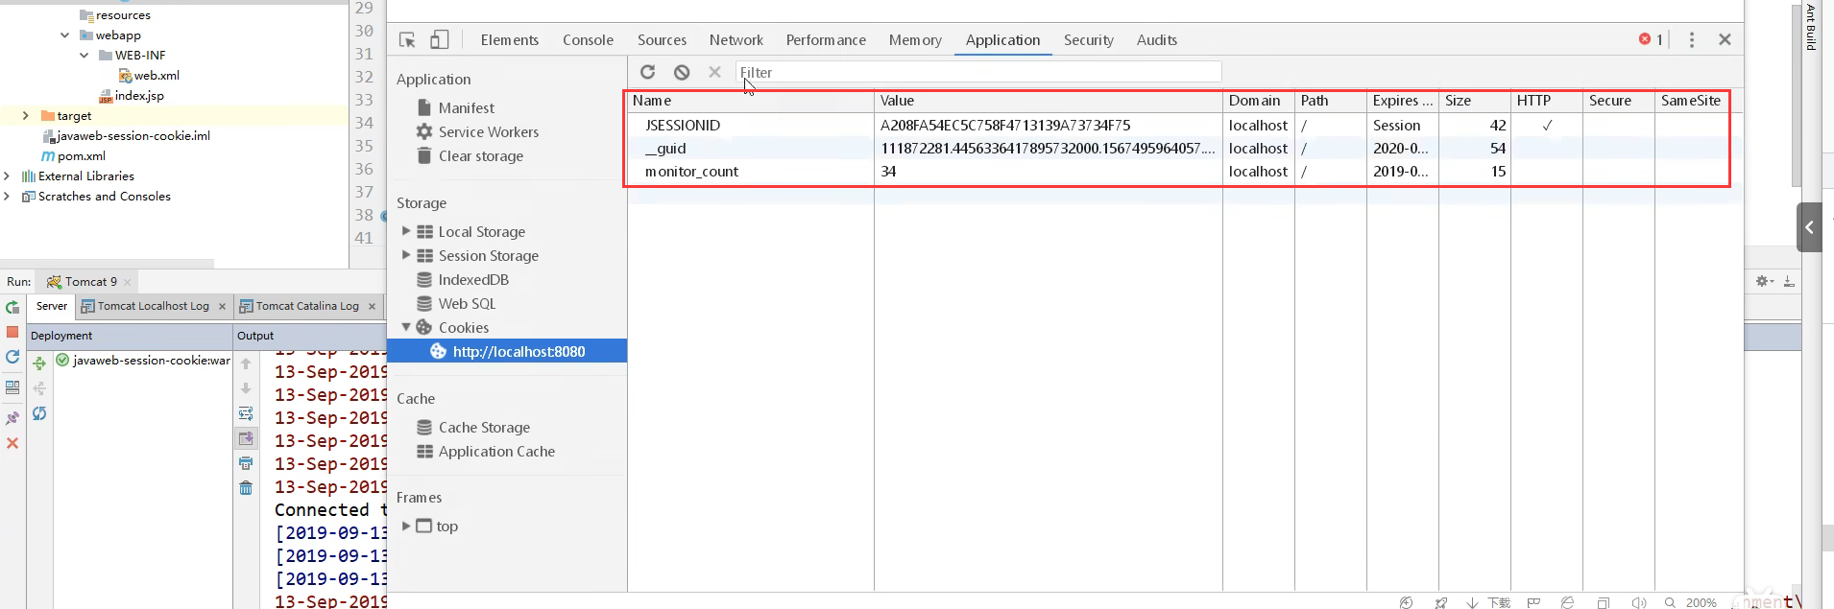The height and width of the screenshot is (609, 1834).
Task: Refresh deployment status with blue sync icon
Action: (x=39, y=413)
